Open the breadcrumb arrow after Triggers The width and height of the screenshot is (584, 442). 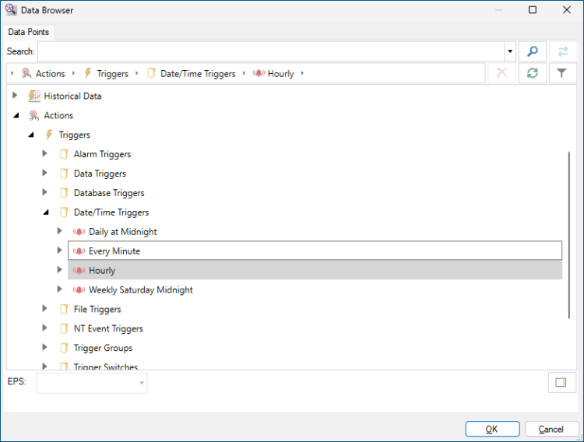(x=137, y=73)
